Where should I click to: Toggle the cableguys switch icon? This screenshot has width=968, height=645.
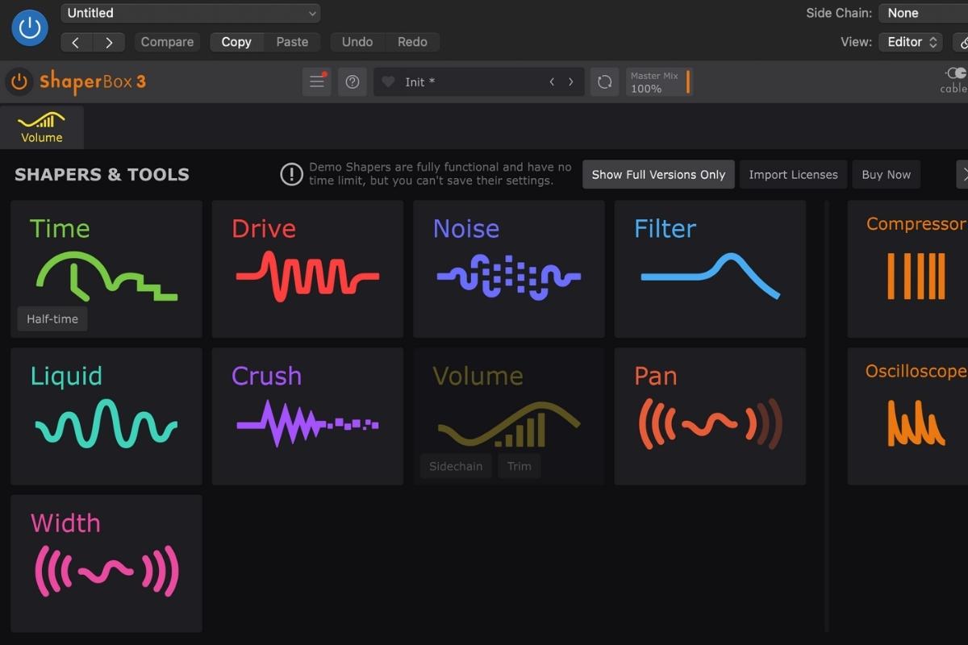956,73
